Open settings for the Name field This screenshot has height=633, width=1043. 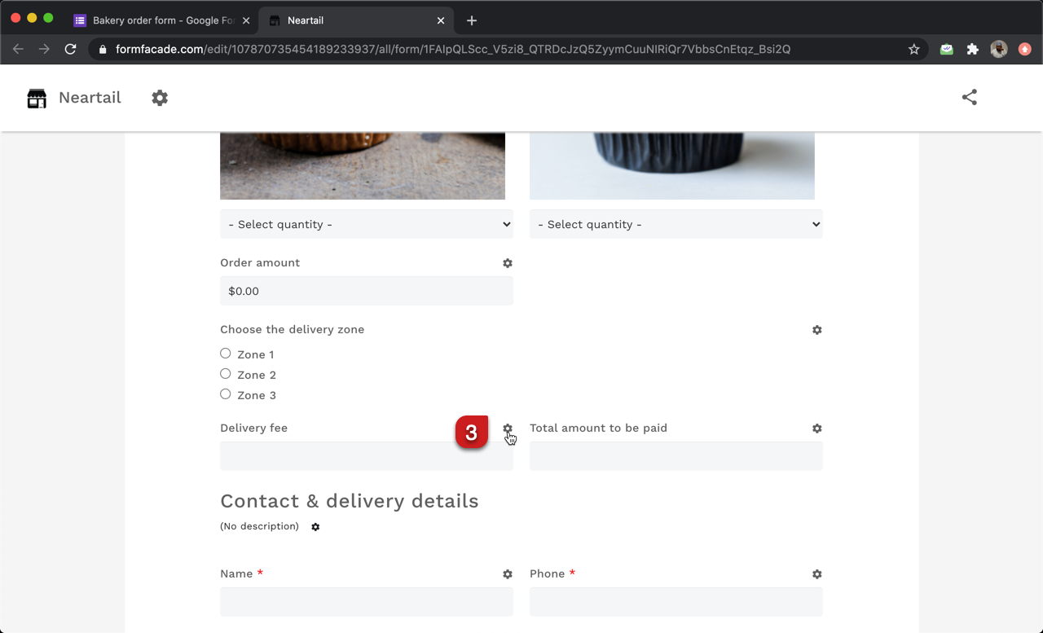(x=508, y=574)
